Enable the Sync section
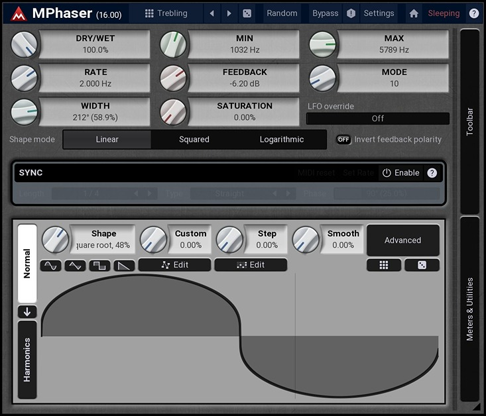This screenshot has width=486, height=416. (400, 173)
